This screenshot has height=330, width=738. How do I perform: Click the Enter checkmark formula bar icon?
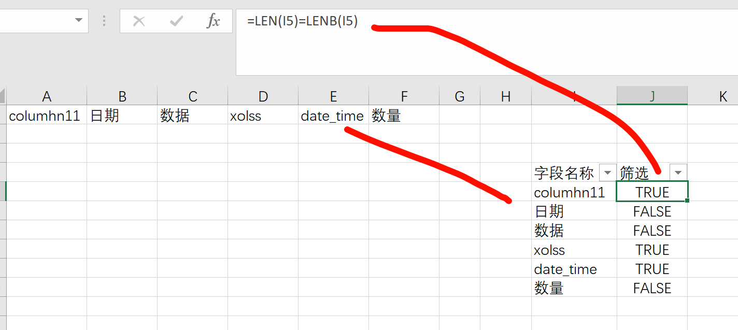coord(176,21)
